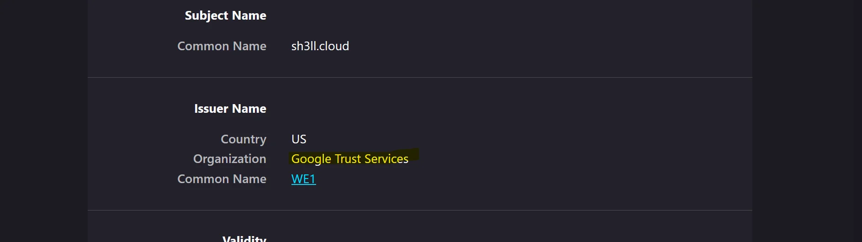Click the word Google in the organization value

click(x=311, y=159)
